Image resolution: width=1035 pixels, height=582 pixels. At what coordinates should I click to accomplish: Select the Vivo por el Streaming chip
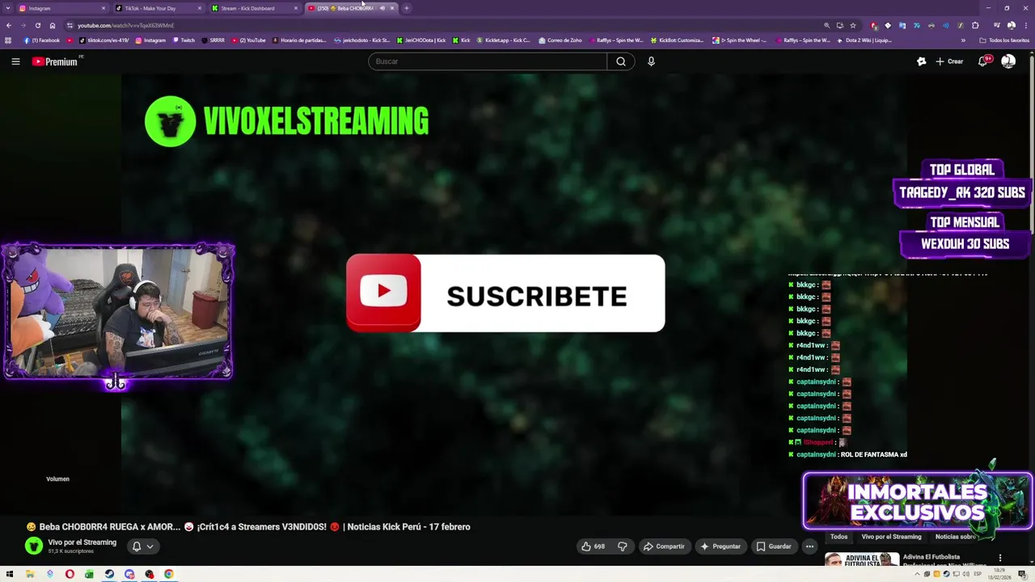[x=891, y=537]
